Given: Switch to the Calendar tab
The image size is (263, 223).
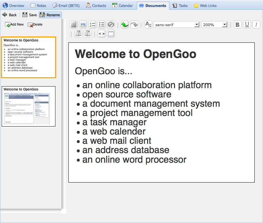Looking at the screenshot, I should click(x=123, y=6).
